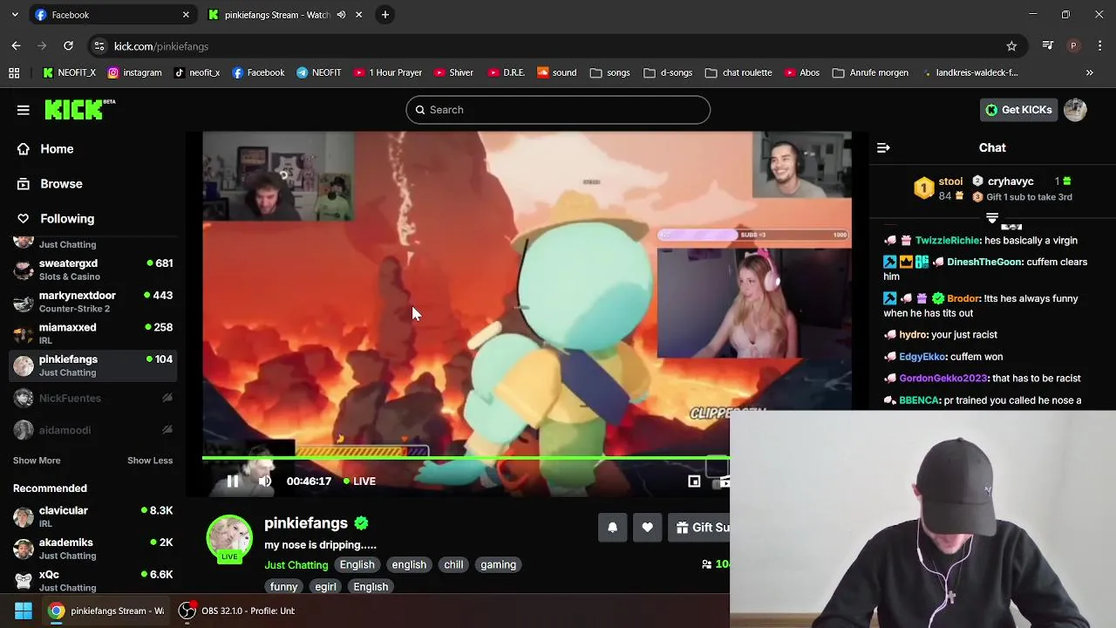Open the instagram bookmark
Screen dimensions: 1116x628
click(134, 73)
